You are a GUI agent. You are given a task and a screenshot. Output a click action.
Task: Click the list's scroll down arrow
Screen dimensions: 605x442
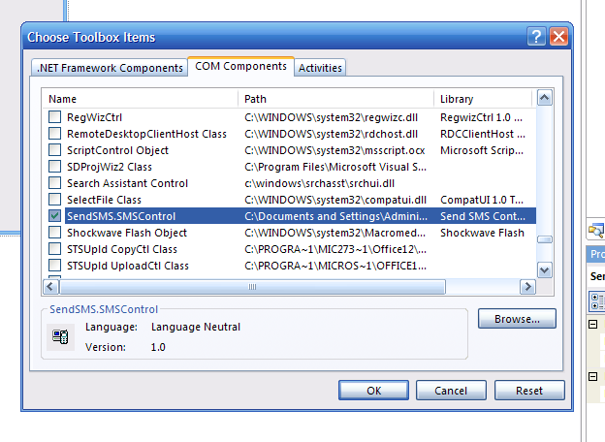544,270
